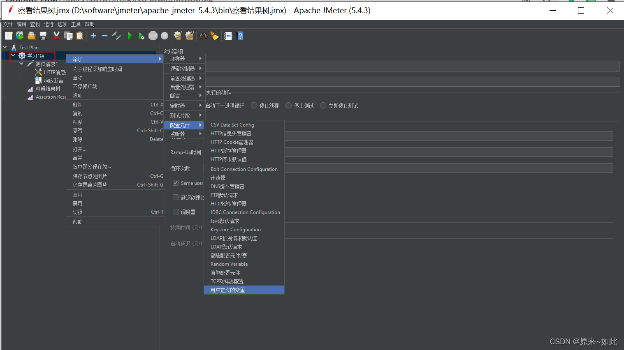Select the 学习1组 thread group node
Image resolution: width=624 pixels, height=350 pixels.
(x=36, y=56)
